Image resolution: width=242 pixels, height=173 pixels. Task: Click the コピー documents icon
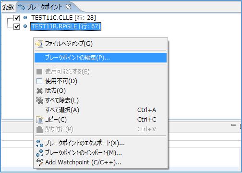click(x=39, y=120)
